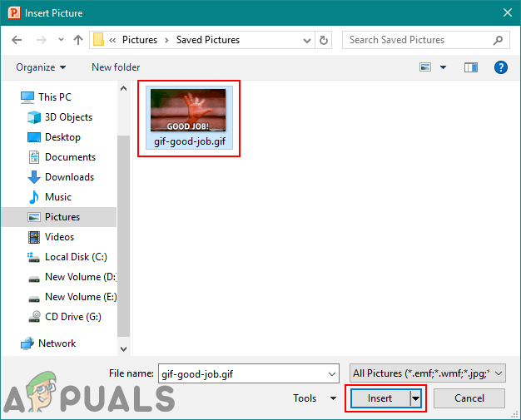Image resolution: width=521 pixels, height=420 pixels.
Task: Click the Cancel button
Action: tap(469, 398)
